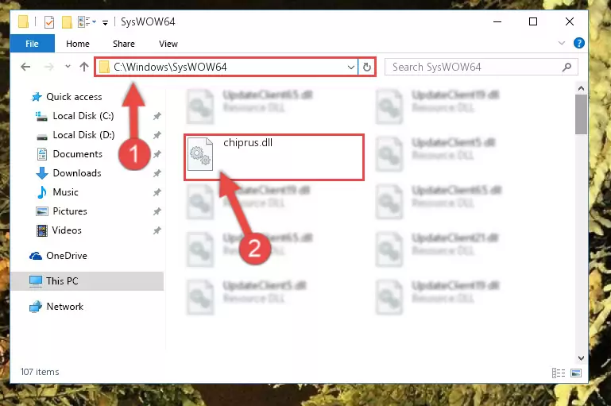
Task: Go up one folder level
Action: 84,67
